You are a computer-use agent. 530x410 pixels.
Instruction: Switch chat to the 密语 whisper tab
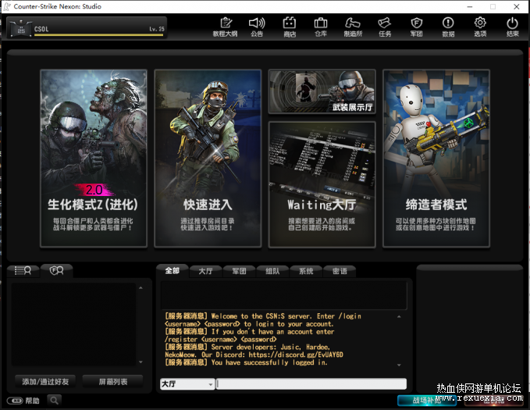pos(340,271)
